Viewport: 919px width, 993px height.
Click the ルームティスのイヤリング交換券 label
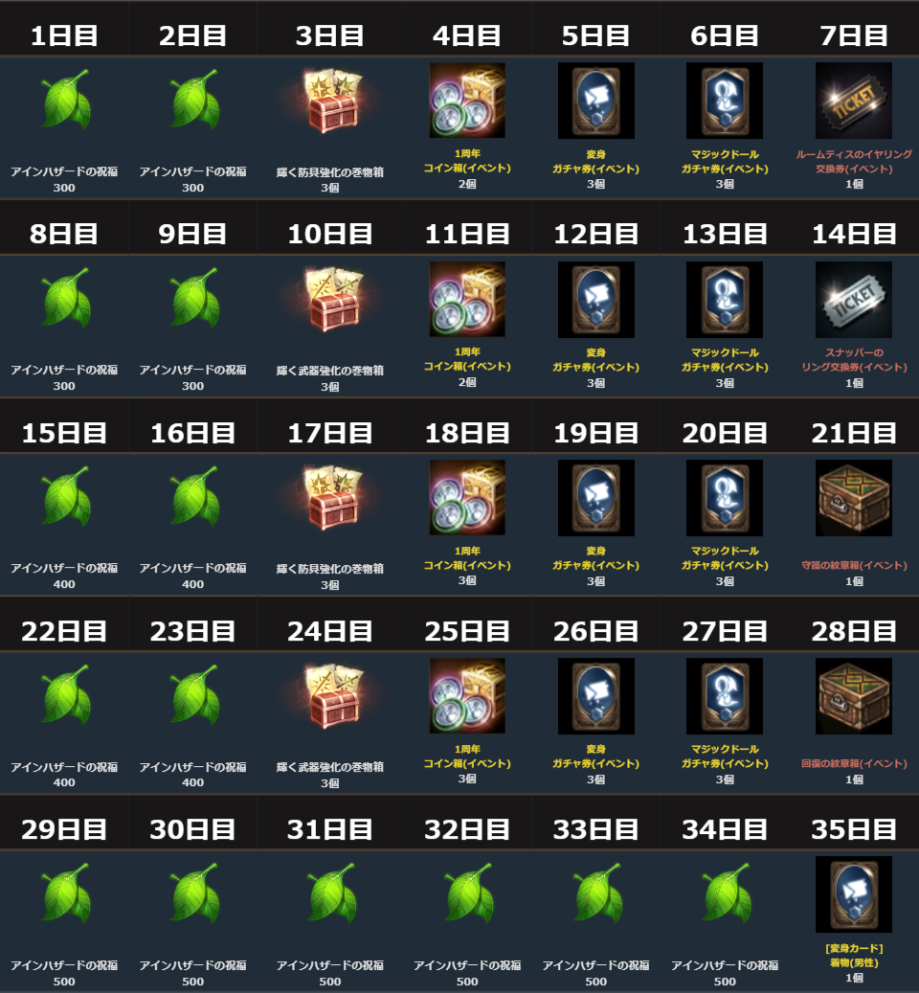854,162
